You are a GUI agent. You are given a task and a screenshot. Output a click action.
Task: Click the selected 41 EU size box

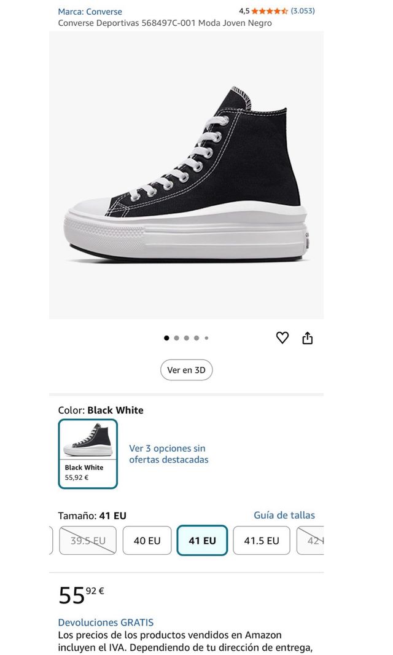[x=202, y=540]
